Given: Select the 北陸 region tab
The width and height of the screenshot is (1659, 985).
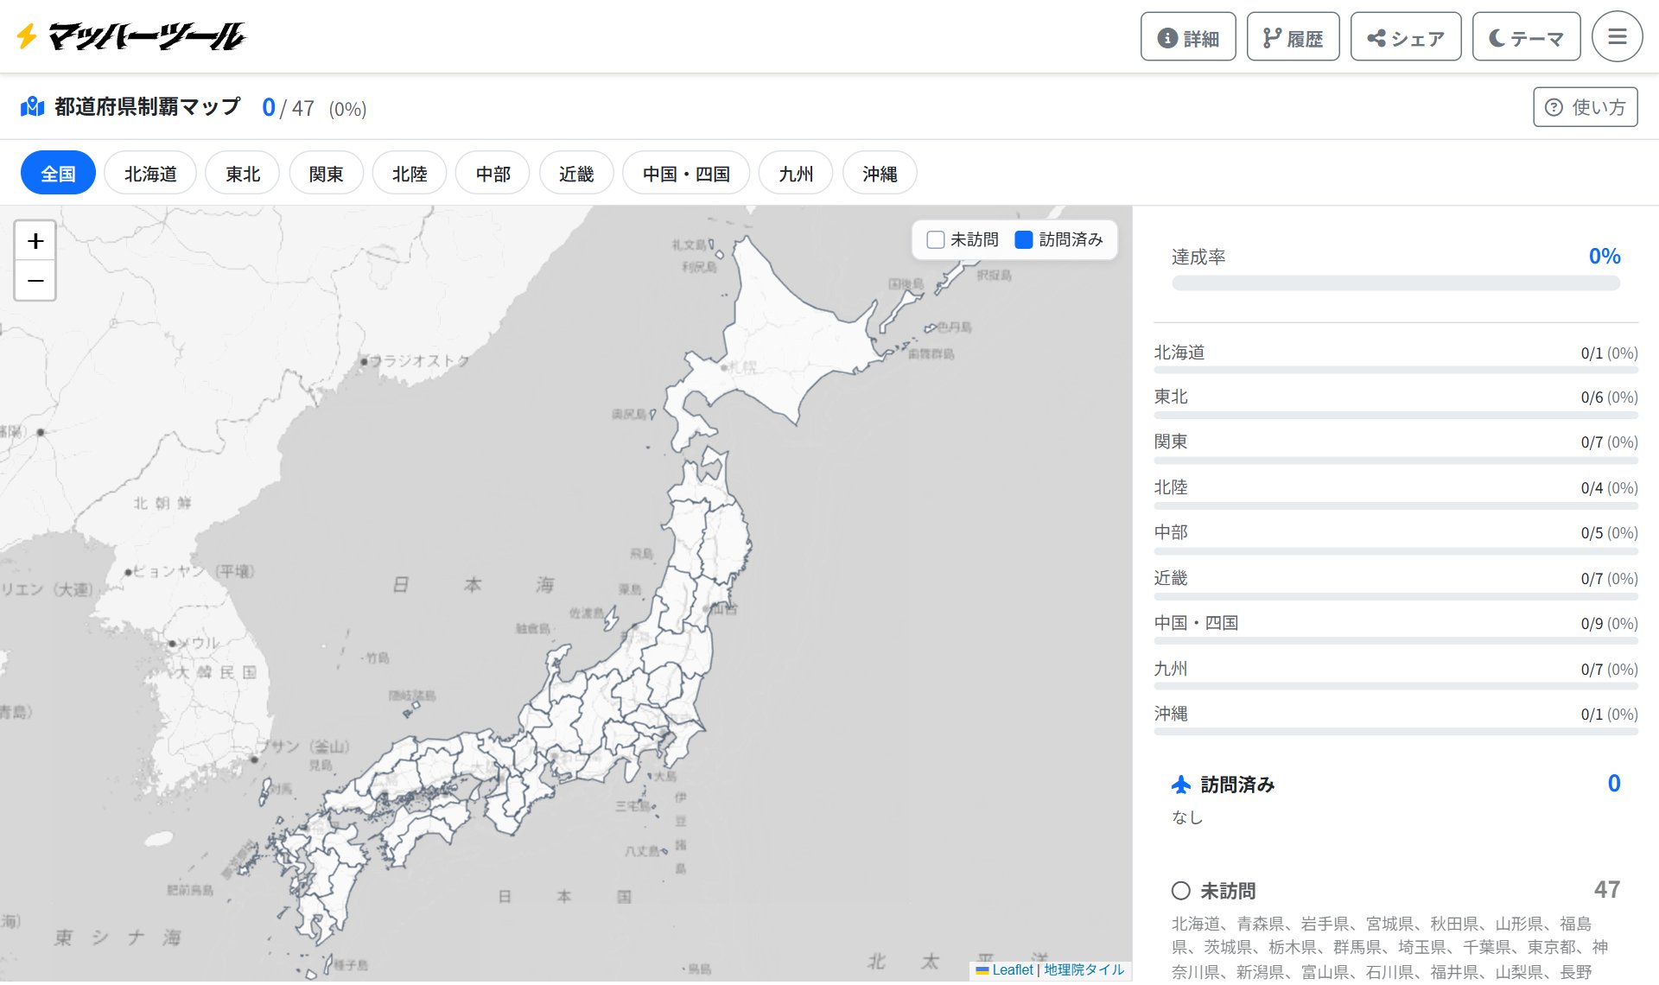Looking at the screenshot, I should (410, 174).
